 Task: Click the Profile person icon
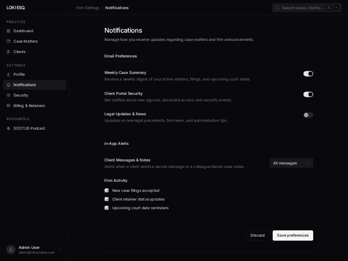(x=8, y=74)
